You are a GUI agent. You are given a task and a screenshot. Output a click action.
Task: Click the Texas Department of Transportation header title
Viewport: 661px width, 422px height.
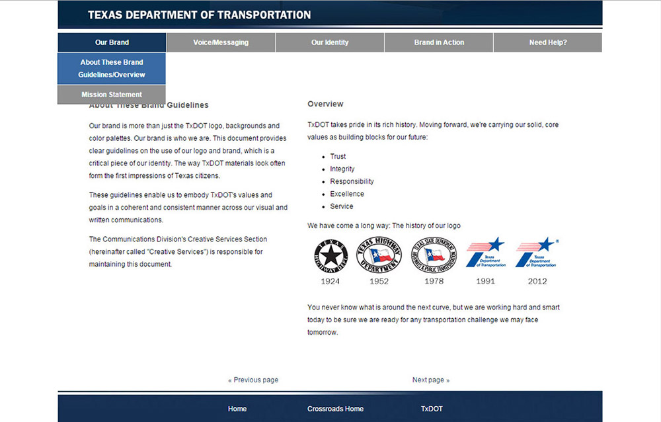pyautogui.click(x=200, y=15)
